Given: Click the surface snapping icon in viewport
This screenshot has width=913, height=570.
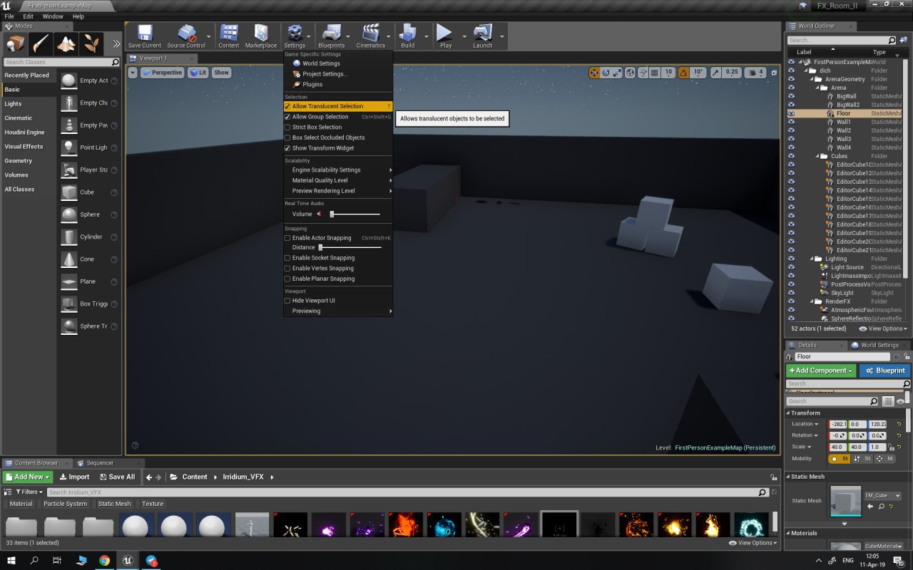Looking at the screenshot, I should (643, 73).
